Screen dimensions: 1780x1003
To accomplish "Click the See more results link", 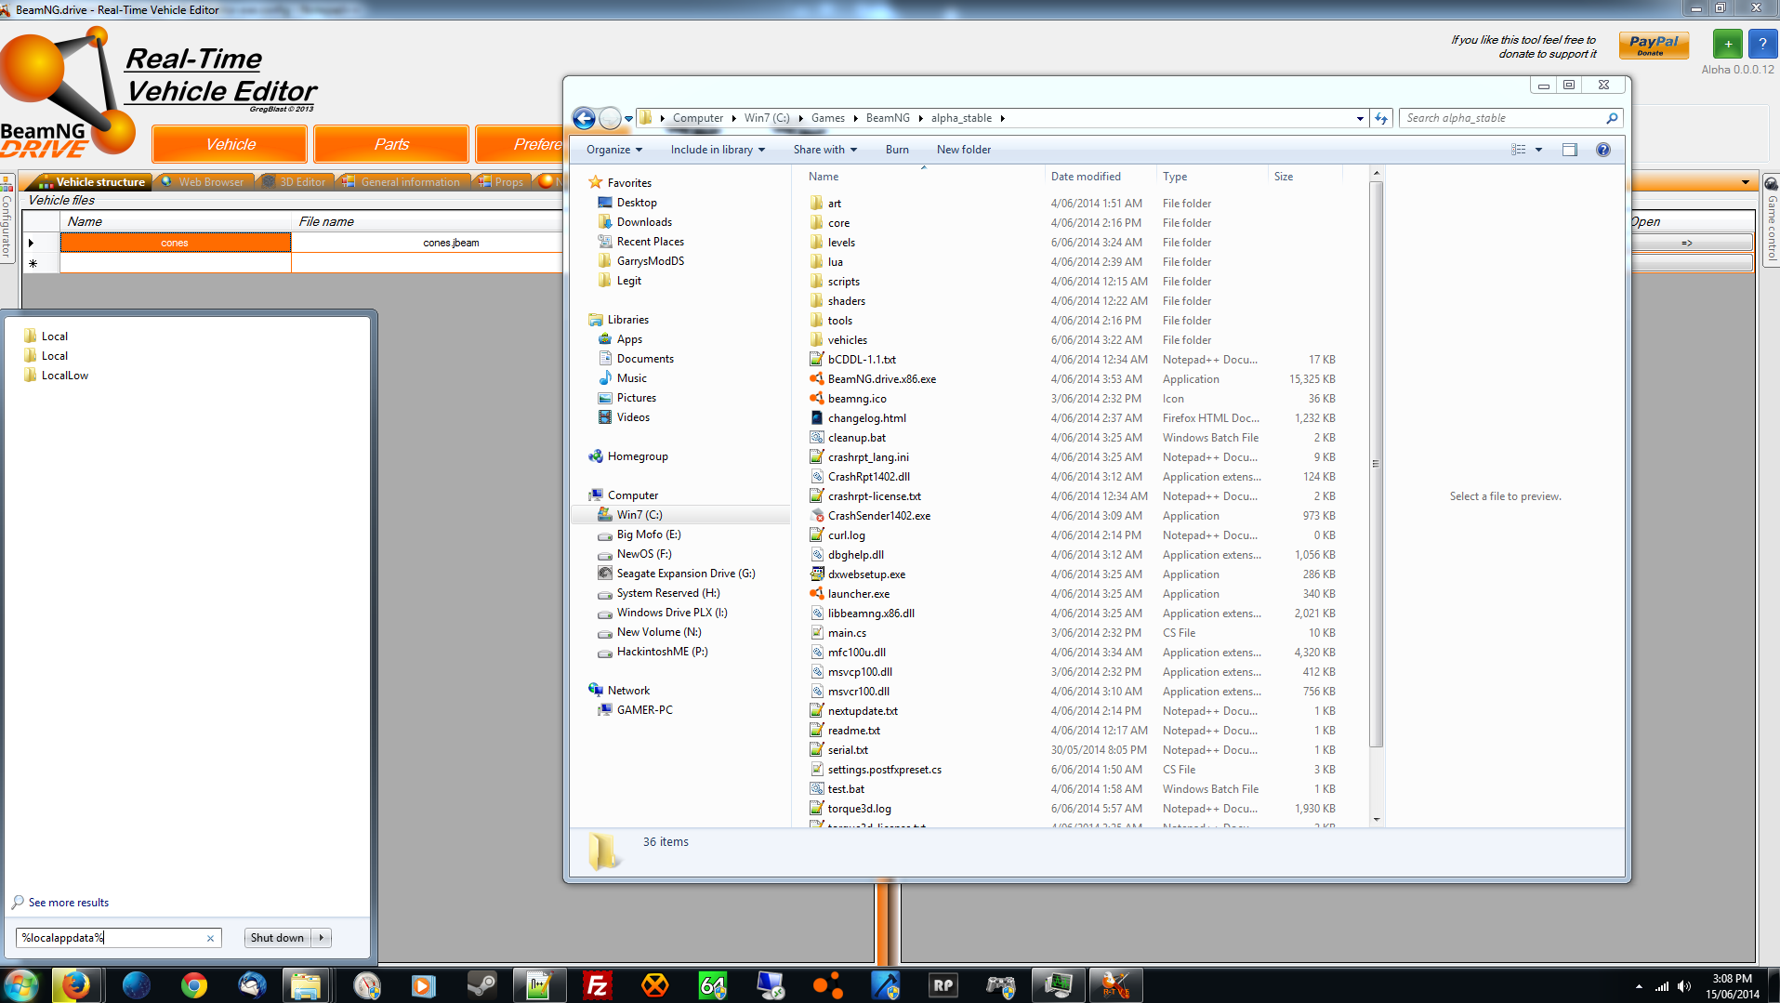I will [68, 903].
